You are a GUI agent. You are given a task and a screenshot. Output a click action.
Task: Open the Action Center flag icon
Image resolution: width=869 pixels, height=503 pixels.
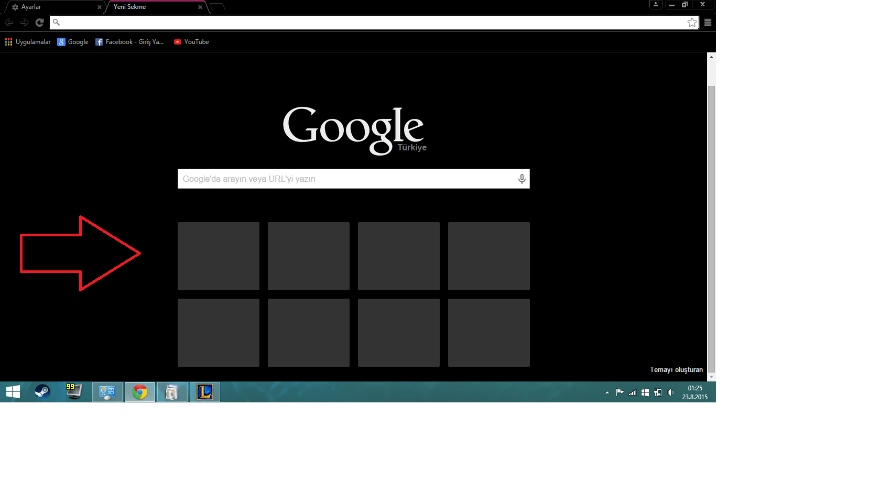click(x=620, y=392)
